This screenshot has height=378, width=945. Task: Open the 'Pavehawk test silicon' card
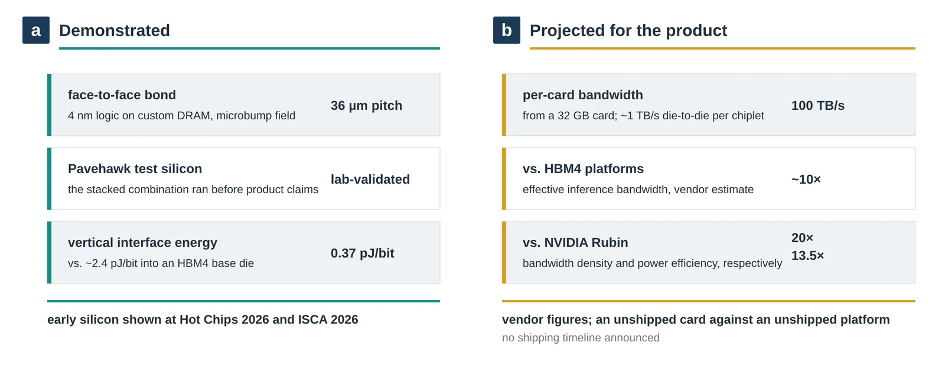pyautogui.click(x=243, y=178)
